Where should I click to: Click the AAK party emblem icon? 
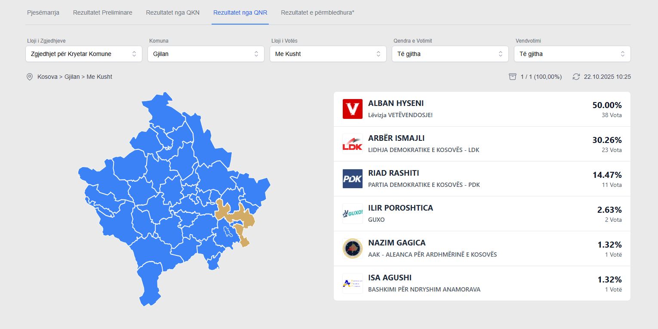click(x=352, y=248)
